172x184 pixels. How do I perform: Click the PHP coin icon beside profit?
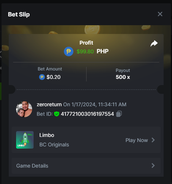pos(69,51)
